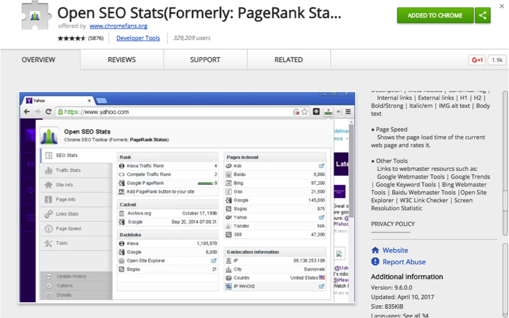Viewport: 509px width, 318px height.
Task: Select SEO Stats in the popup sidebar
Action: 76,155
